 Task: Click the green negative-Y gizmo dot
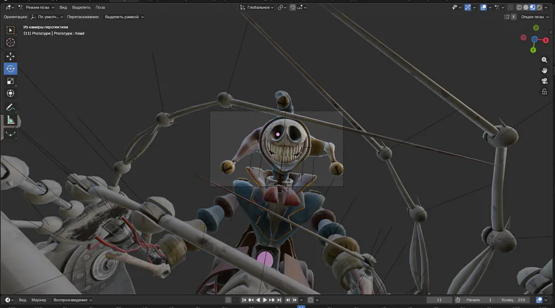coord(536,28)
